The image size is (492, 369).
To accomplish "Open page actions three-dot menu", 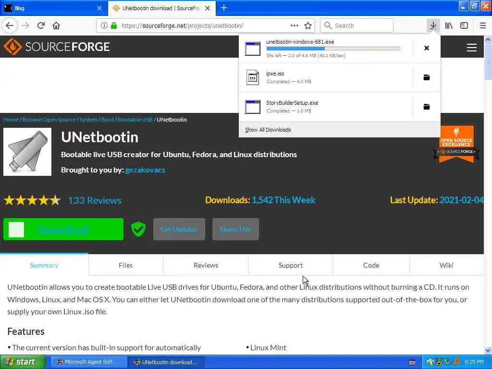I will pos(295,25).
